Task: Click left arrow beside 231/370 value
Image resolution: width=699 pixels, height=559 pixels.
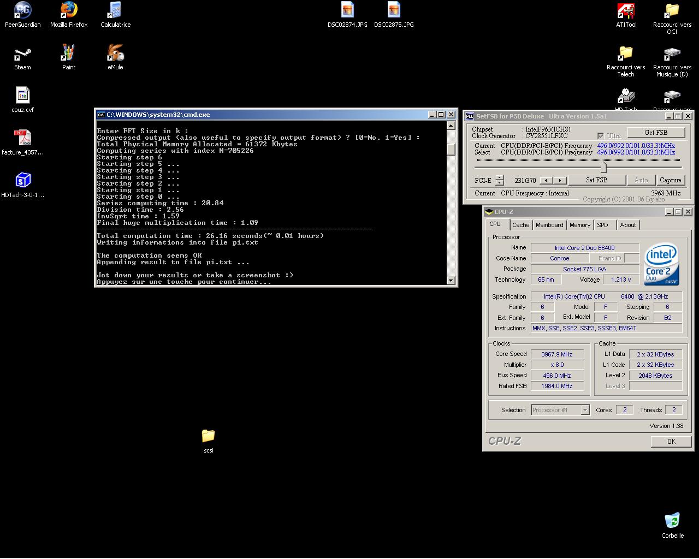Action: (x=546, y=180)
